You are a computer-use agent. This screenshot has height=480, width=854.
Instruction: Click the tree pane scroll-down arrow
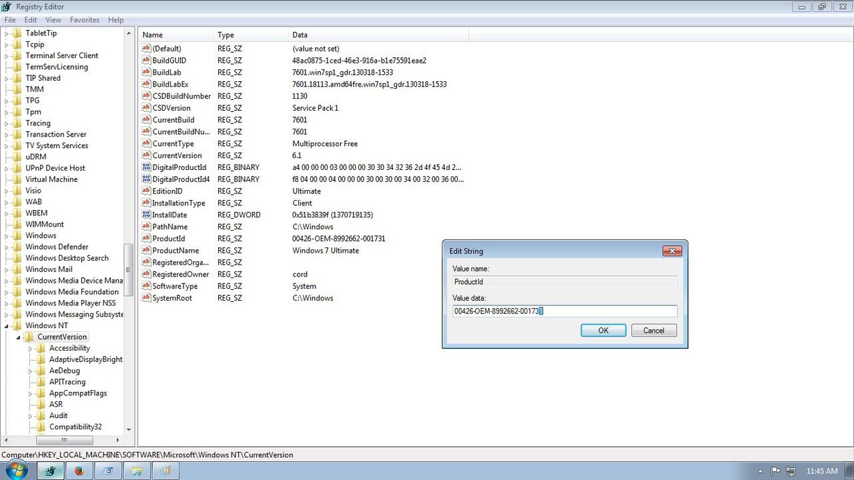coord(128,430)
